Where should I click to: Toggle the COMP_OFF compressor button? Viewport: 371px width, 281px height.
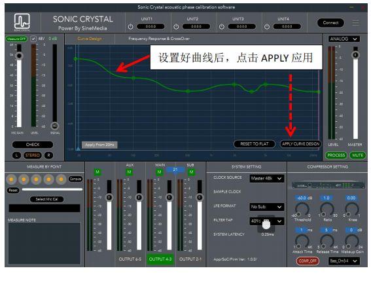tap(308, 261)
